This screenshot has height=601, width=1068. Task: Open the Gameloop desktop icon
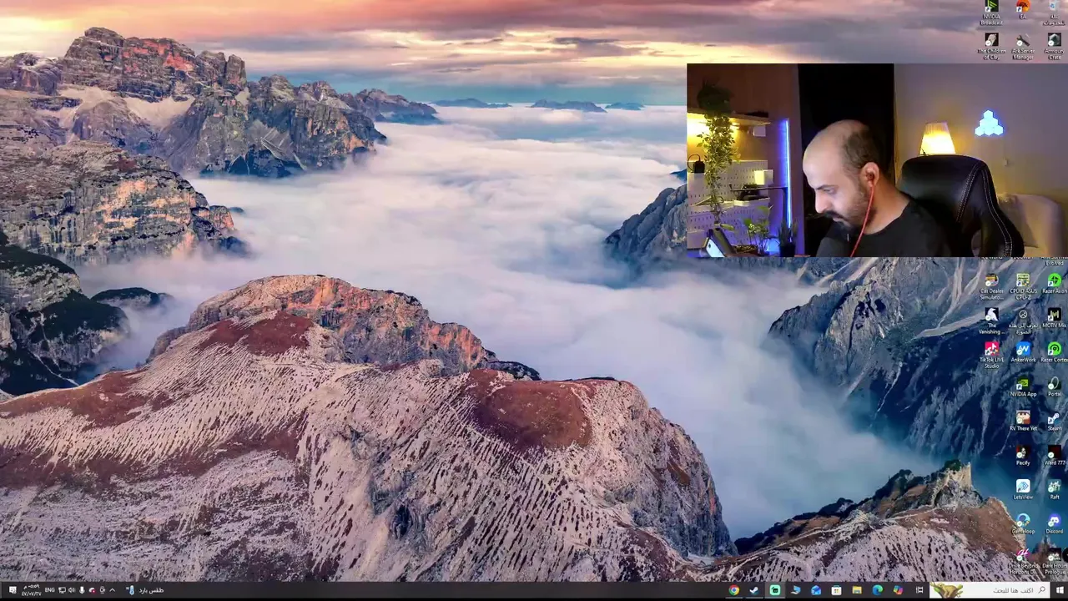pos(1023,525)
